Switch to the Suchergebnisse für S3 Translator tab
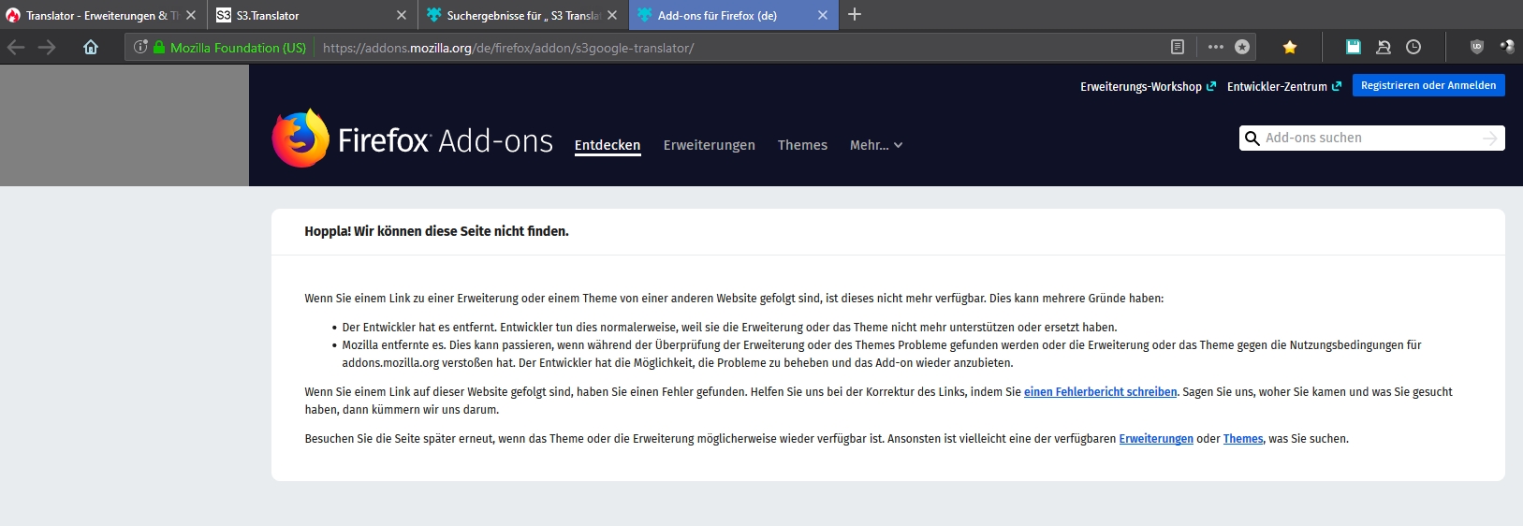The image size is (1523, 526). pyautogui.click(x=515, y=15)
